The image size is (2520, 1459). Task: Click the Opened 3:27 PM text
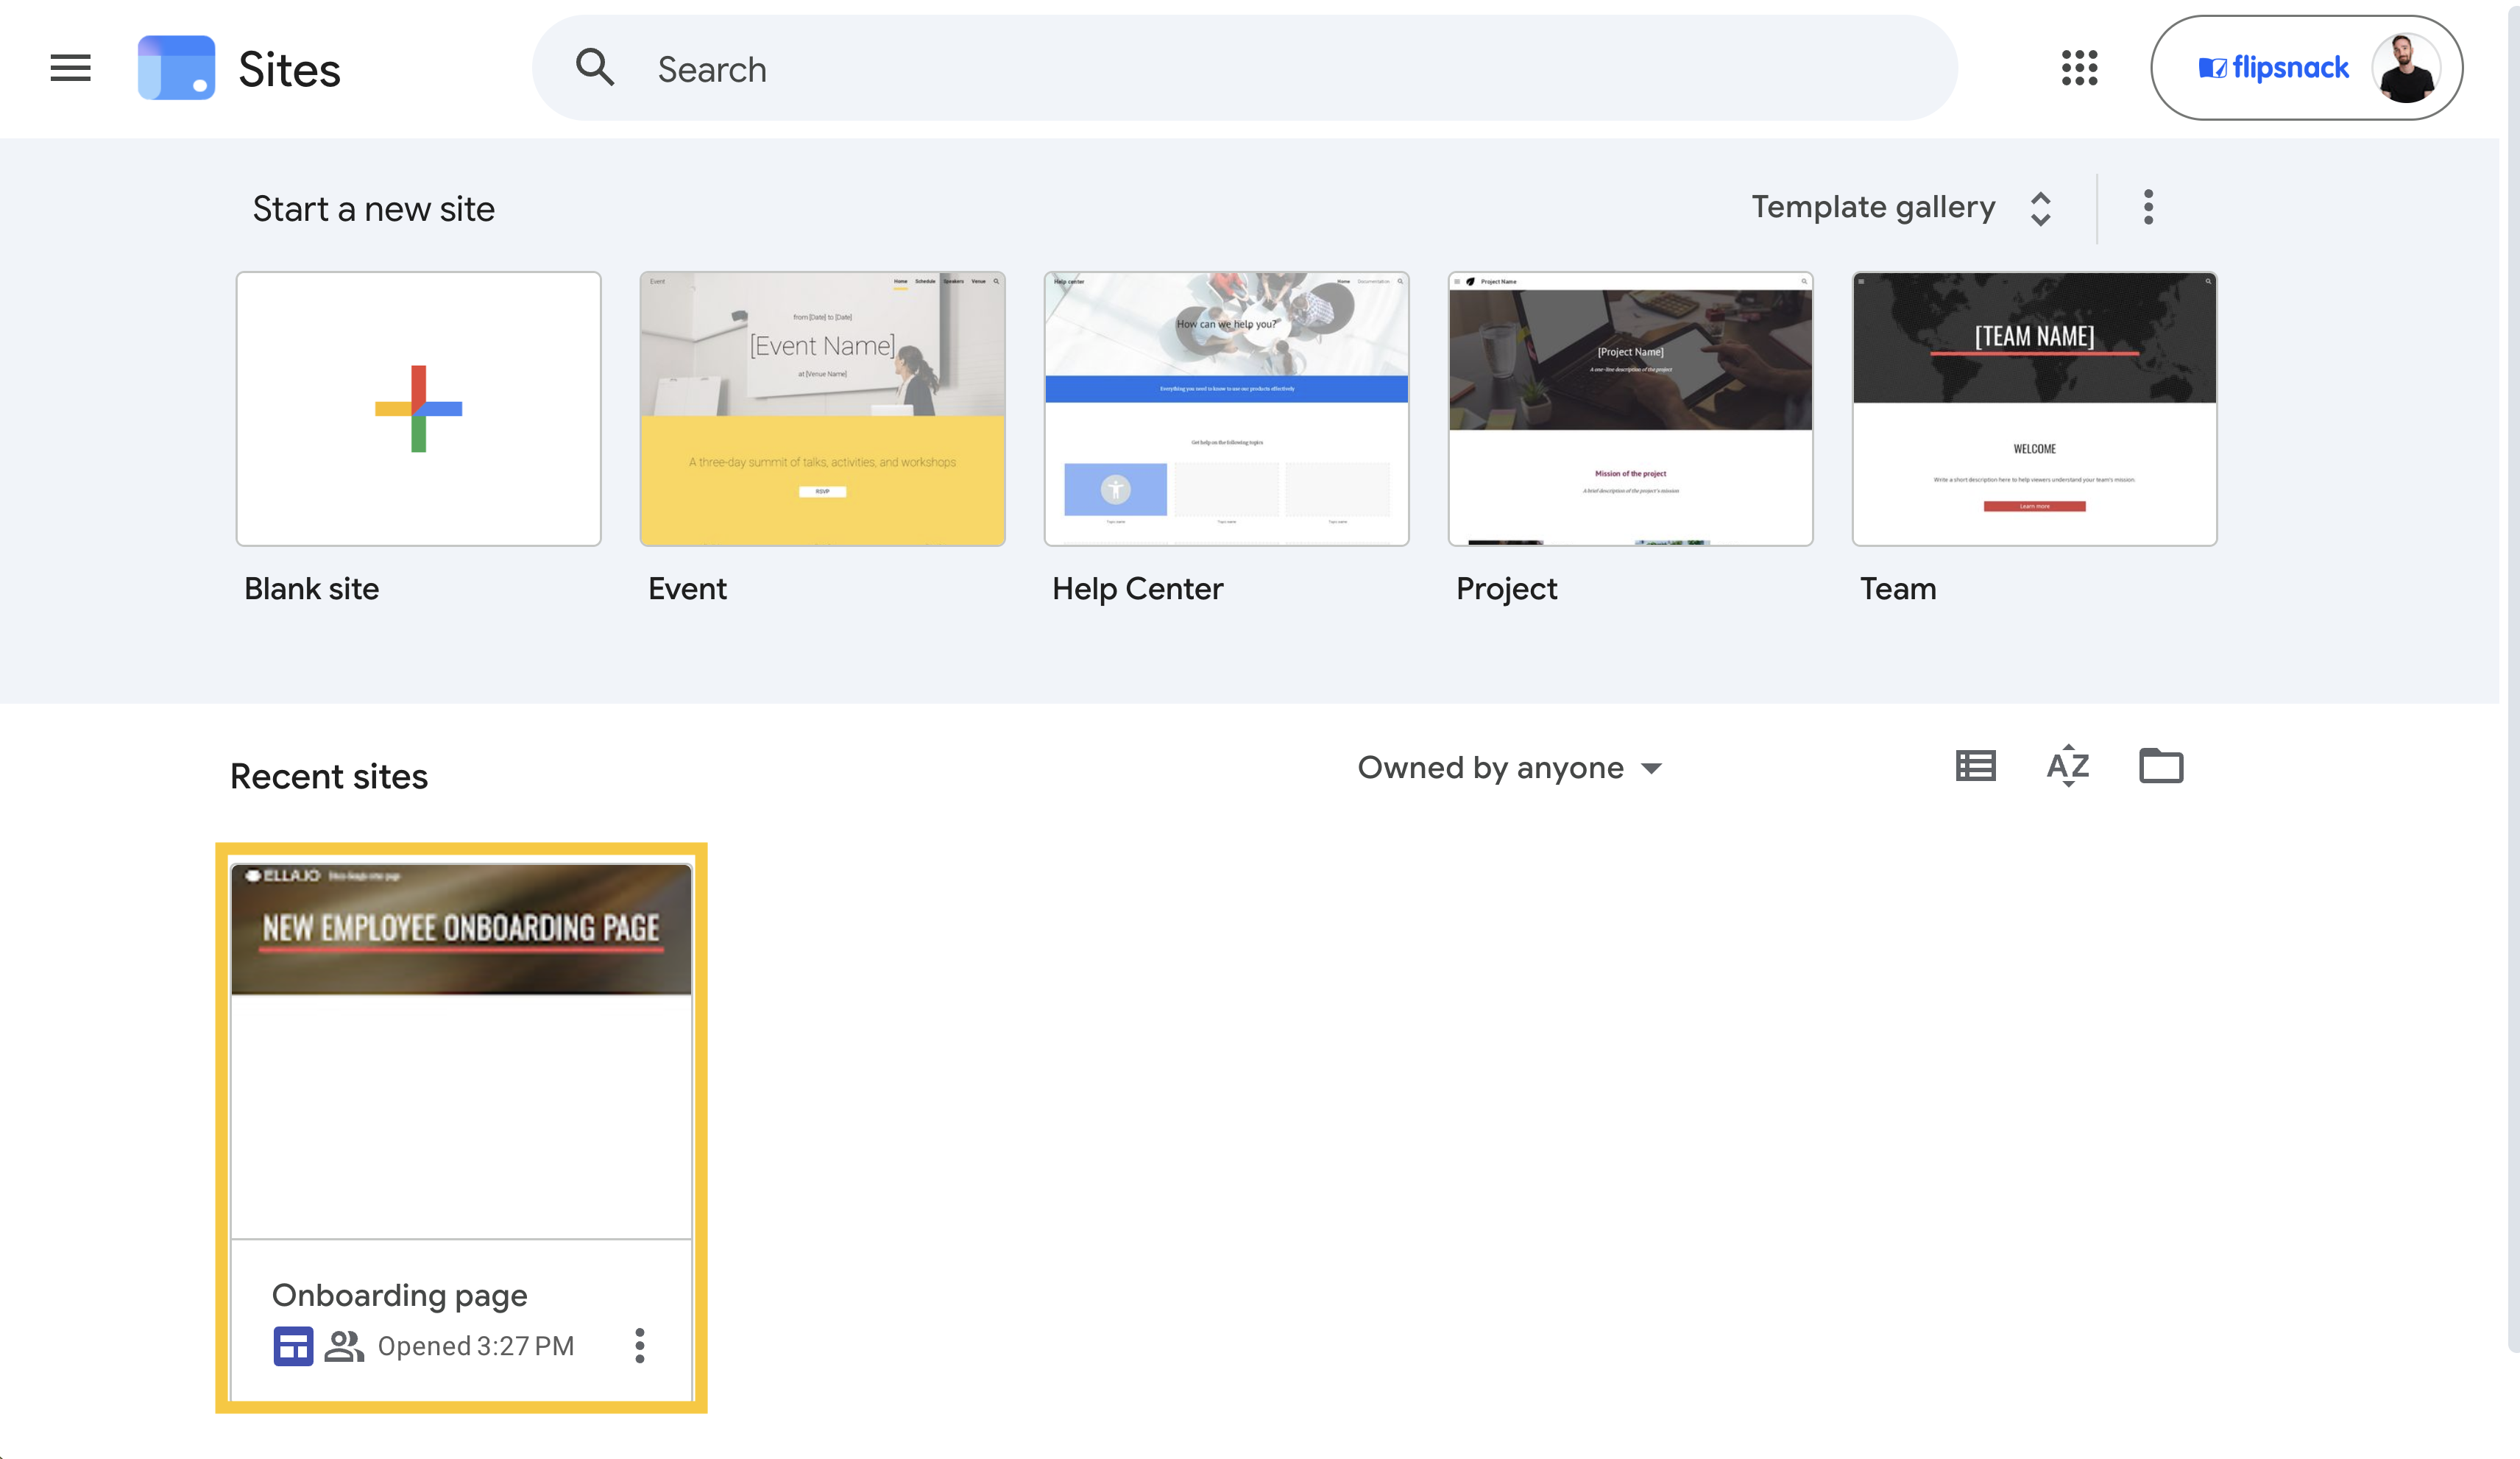click(476, 1346)
